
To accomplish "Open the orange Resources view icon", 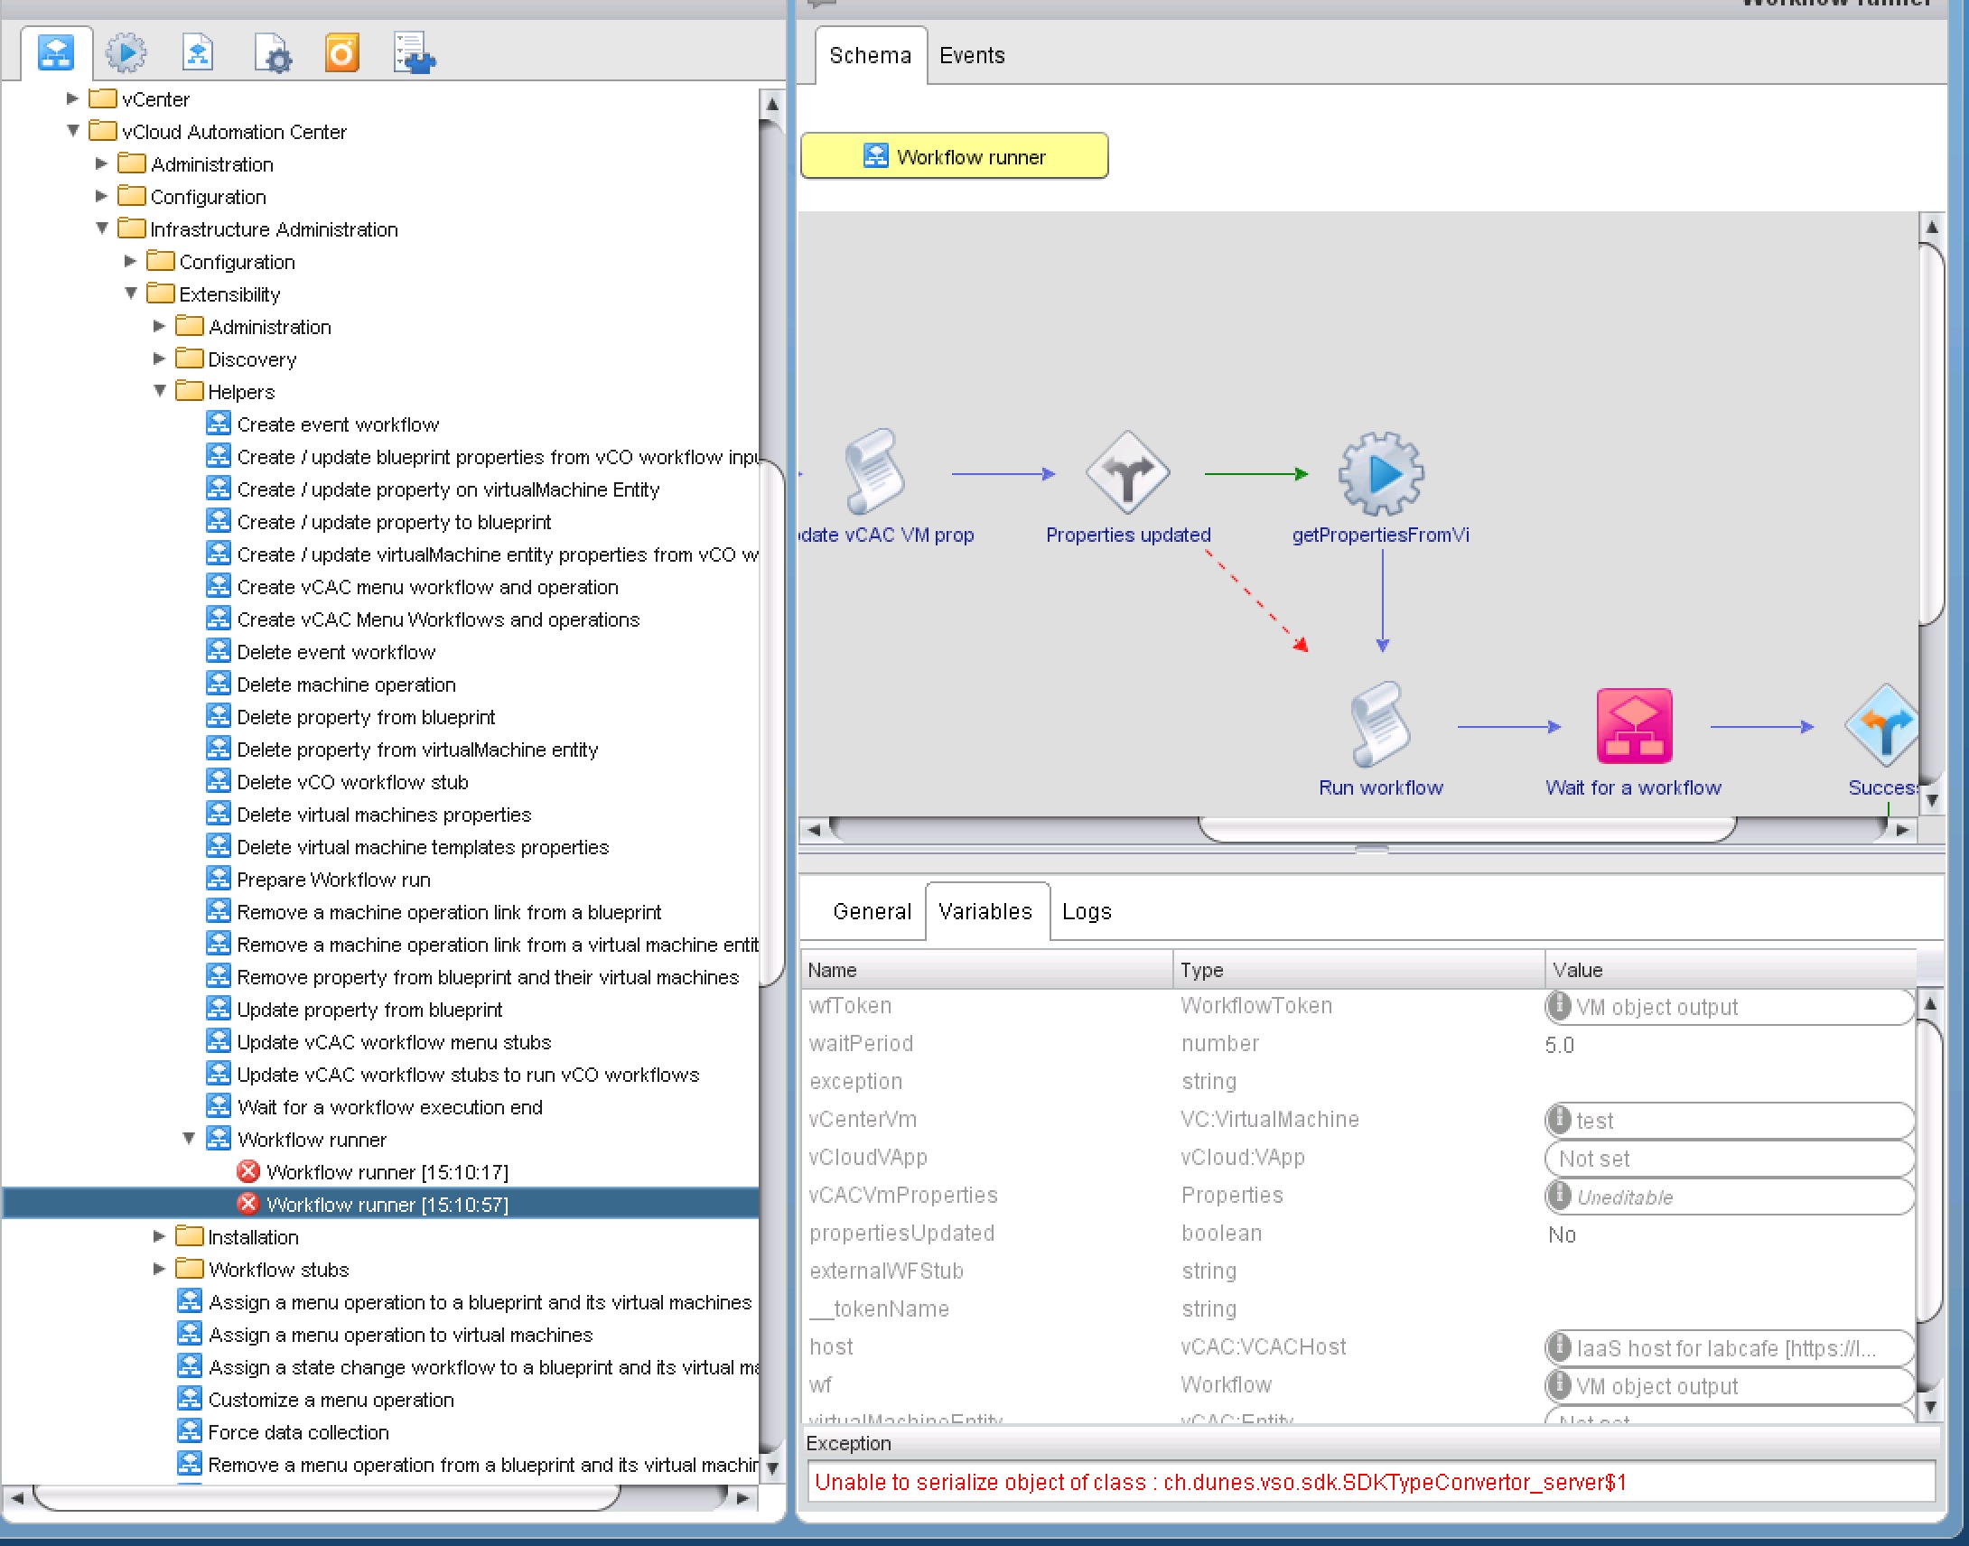I will (x=342, y=53).
